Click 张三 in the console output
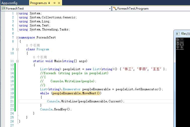The image size is (190, 127). (x=180, y=40)
